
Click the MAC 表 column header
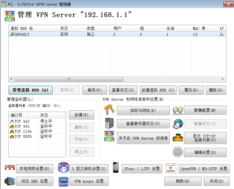(204, 29)
